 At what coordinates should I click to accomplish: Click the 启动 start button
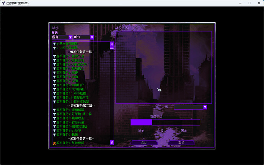click(144, 143)
